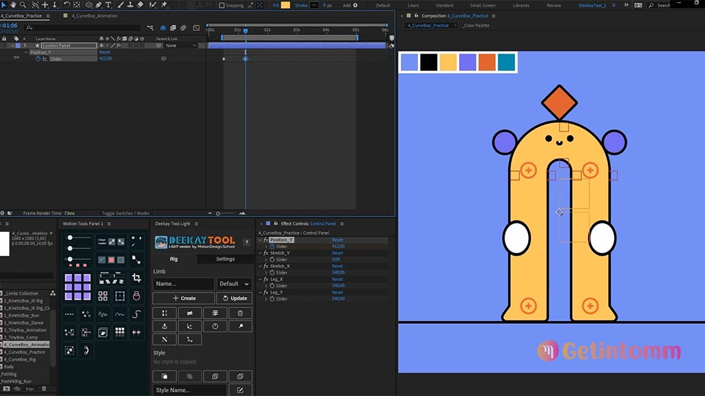
Task: Toggle the Effect Controls panel lock
Action: click(x=275, y=223)
